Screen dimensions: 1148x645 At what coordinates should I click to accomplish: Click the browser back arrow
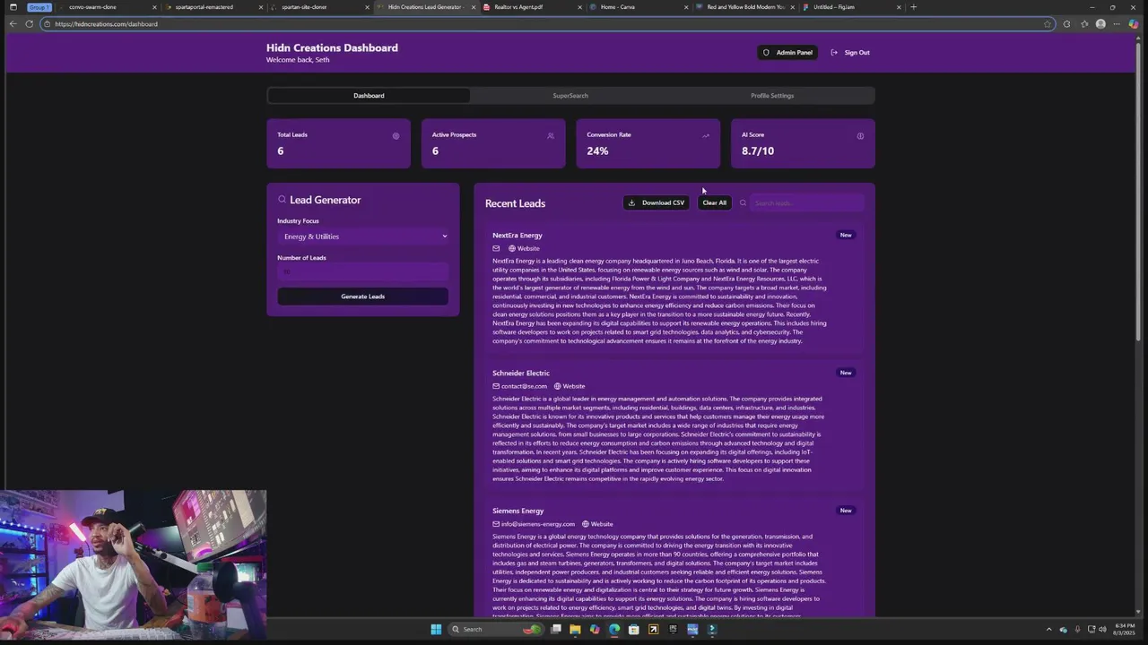coord(13,23)
